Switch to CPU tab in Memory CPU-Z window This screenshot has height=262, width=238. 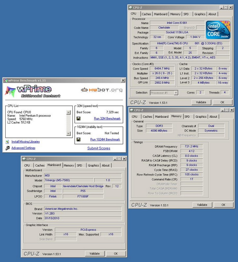coord(135,117)
